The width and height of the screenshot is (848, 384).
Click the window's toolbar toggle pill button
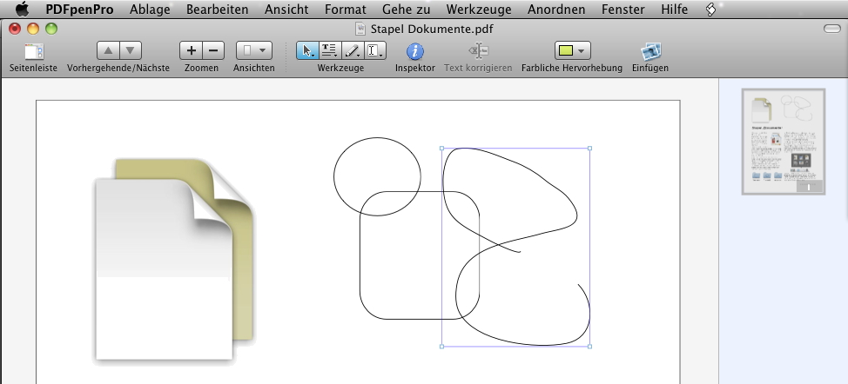click(x=831, y=29)
